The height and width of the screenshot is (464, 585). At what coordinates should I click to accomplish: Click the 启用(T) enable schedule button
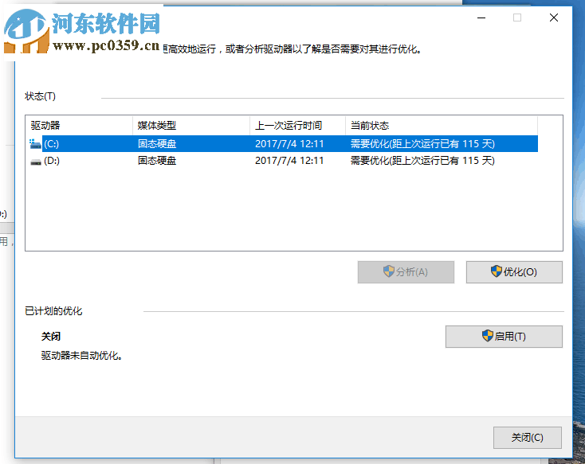pyautogui.click(x=504, y=337)
